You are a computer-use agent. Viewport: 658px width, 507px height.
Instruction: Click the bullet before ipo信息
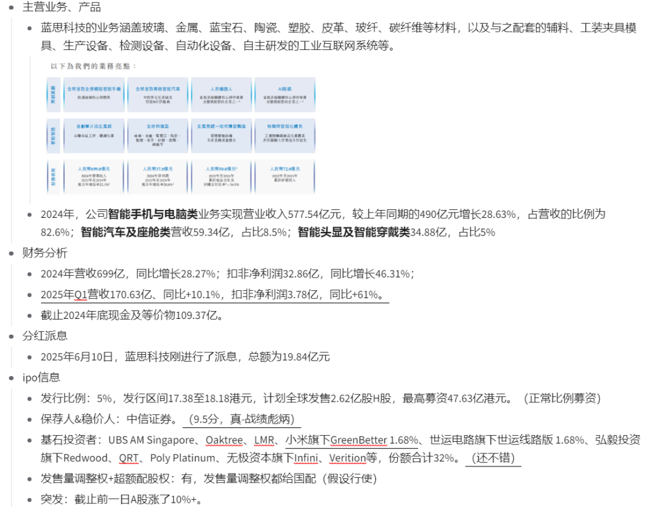click(12, 378)
